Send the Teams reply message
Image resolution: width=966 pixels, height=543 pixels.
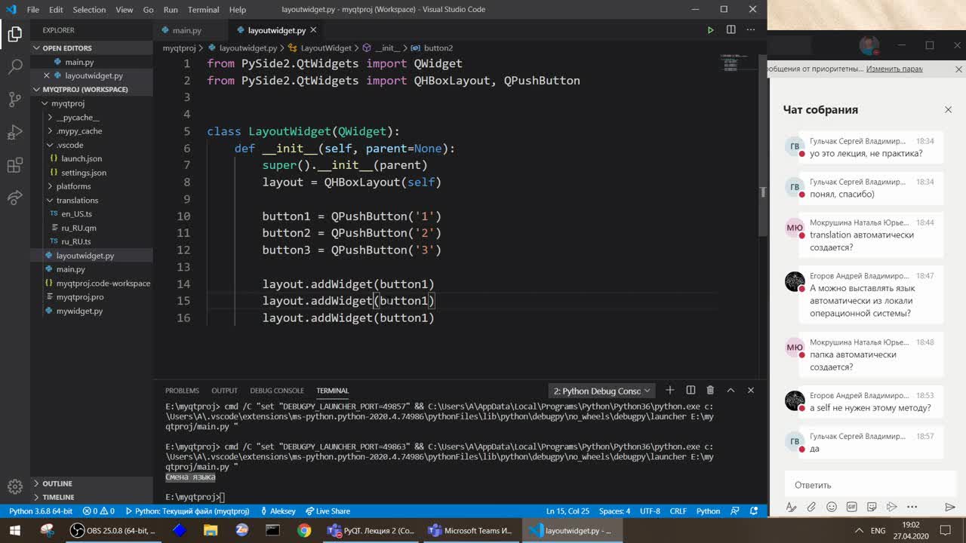[949, 507]
